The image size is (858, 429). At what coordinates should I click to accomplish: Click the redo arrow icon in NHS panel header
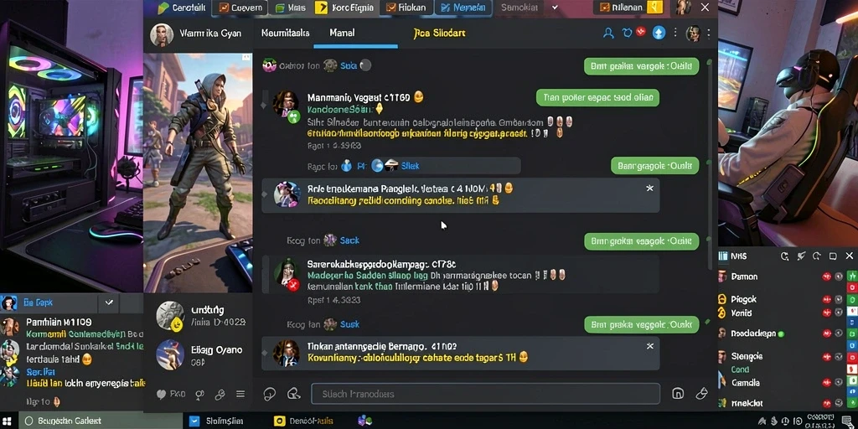click(x=817, y=256)
